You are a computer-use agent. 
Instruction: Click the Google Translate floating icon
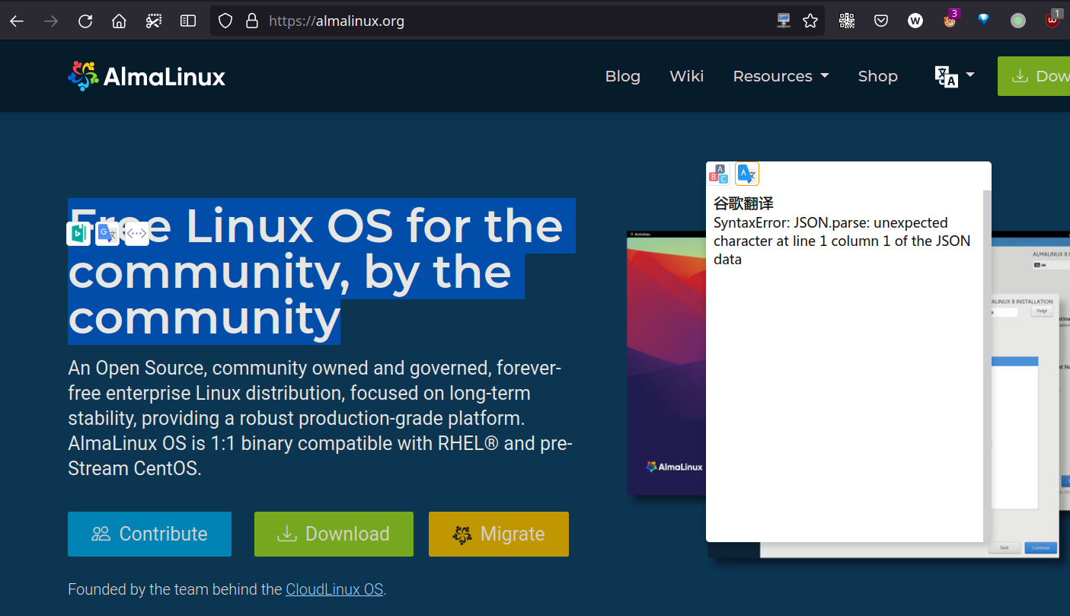click(107, 234)
